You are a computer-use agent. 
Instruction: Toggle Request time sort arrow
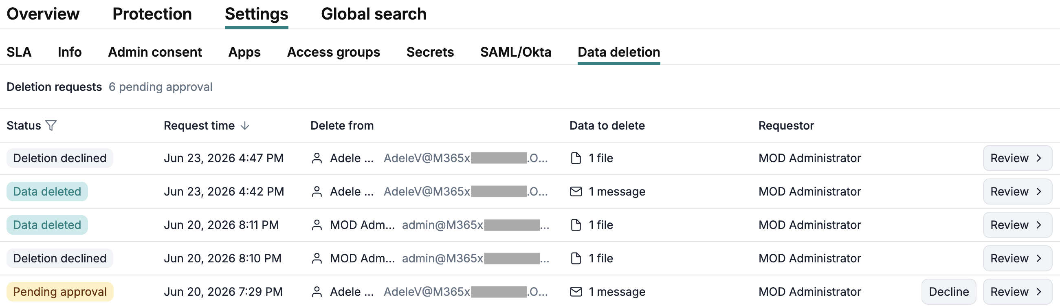(x=245, y=125)
